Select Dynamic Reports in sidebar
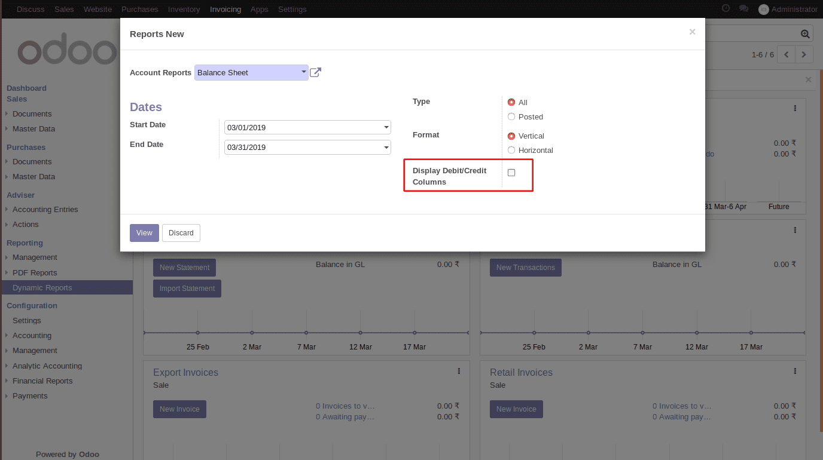 tap(66, 287)
